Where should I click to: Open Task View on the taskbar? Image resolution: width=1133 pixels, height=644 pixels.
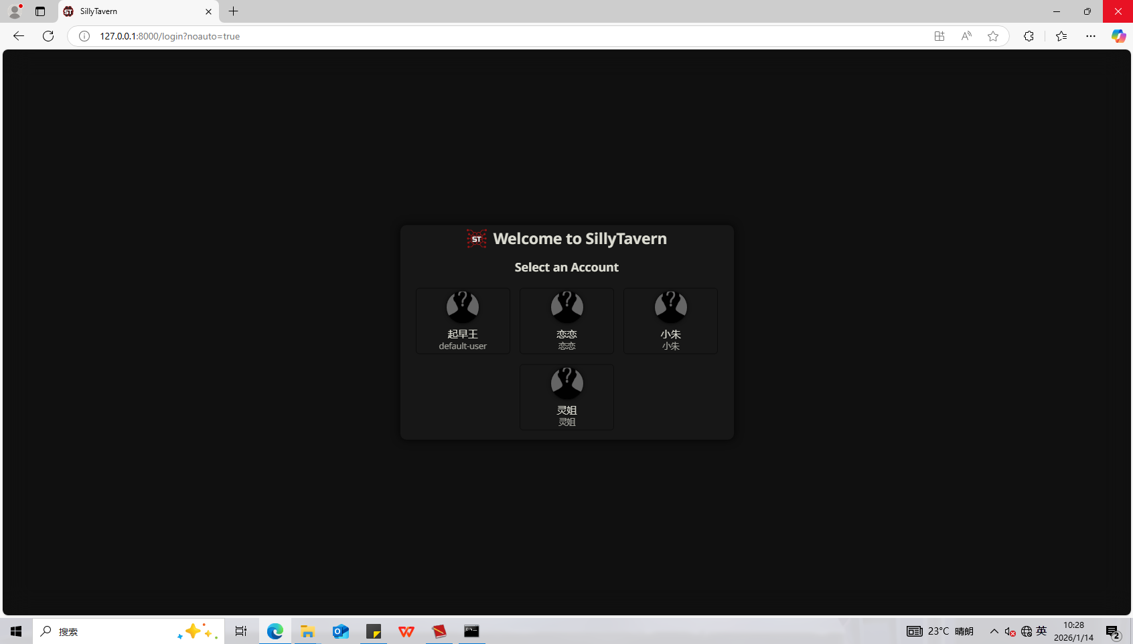(241, 631)
